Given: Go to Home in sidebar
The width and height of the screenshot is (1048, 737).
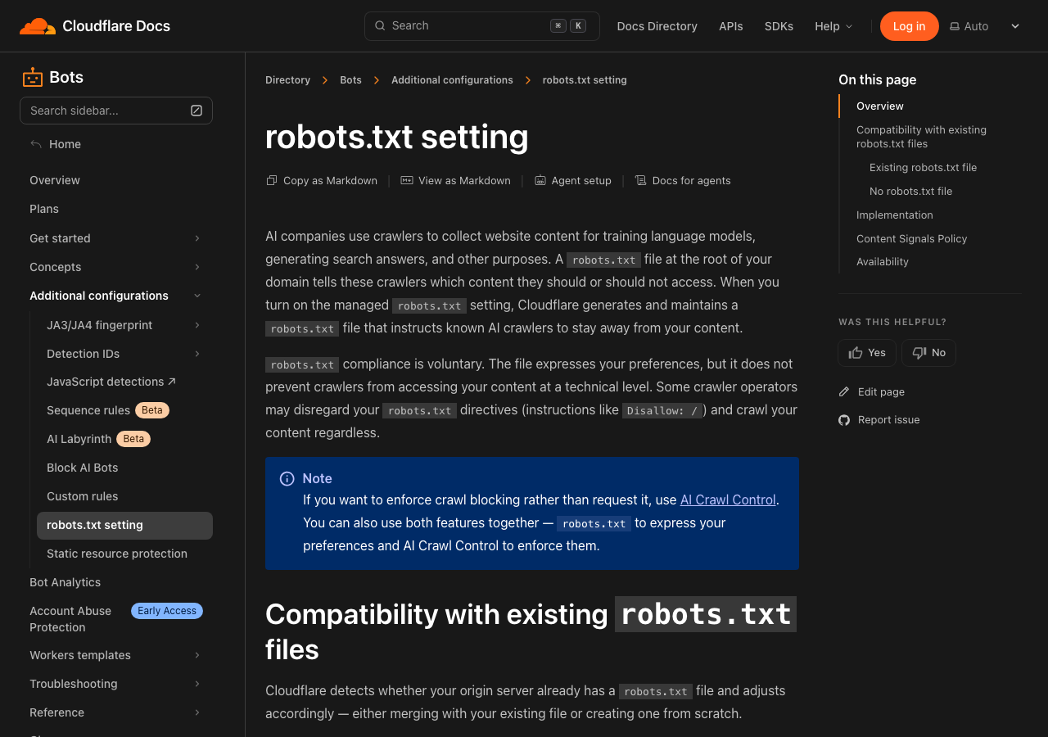Looking at the screenshot, I should click(65, 144).
